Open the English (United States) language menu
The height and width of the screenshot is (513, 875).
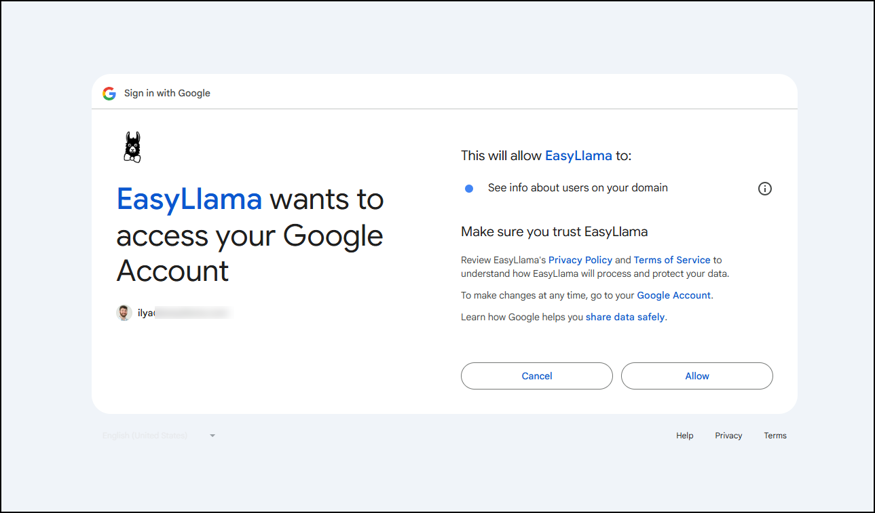[x=145, y=436]
